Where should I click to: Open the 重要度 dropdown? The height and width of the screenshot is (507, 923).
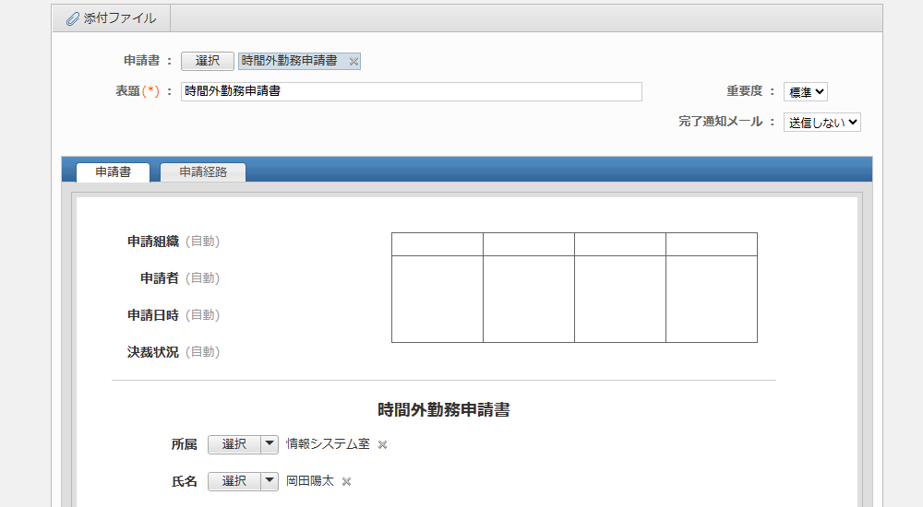point(806,91)
